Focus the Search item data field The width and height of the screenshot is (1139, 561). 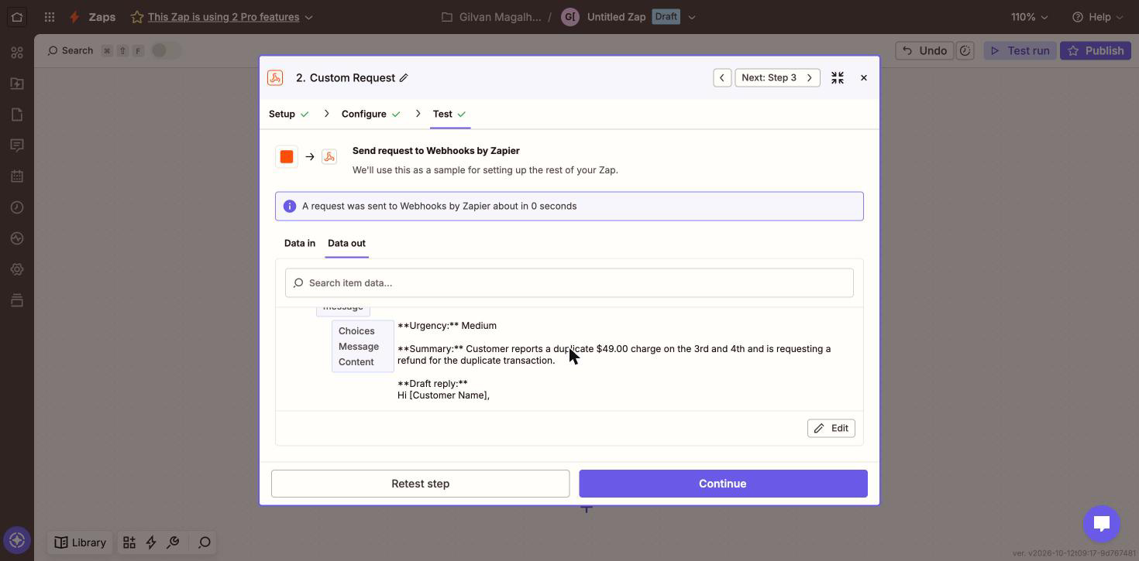569,283
